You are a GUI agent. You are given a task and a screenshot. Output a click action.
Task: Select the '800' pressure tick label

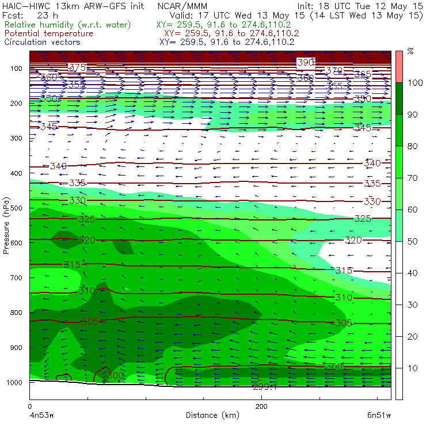point(16,313)
